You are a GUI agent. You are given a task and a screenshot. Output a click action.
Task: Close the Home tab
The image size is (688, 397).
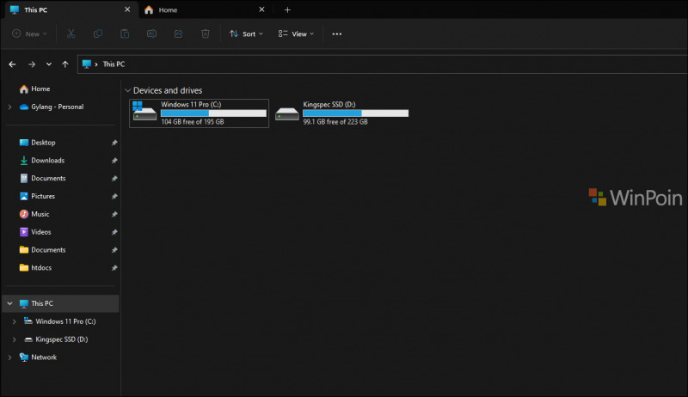pyautogui.click(x=261, y=9)
